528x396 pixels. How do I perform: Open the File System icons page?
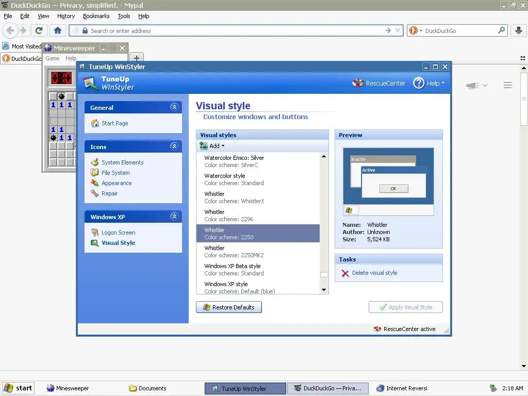115,173
